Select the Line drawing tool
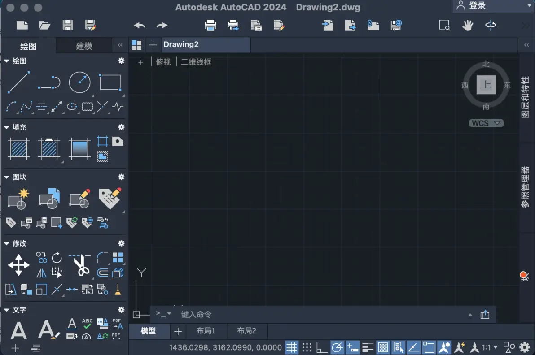Image resolution: width=535 pixels, height=355 pixels. click(18, 82)
